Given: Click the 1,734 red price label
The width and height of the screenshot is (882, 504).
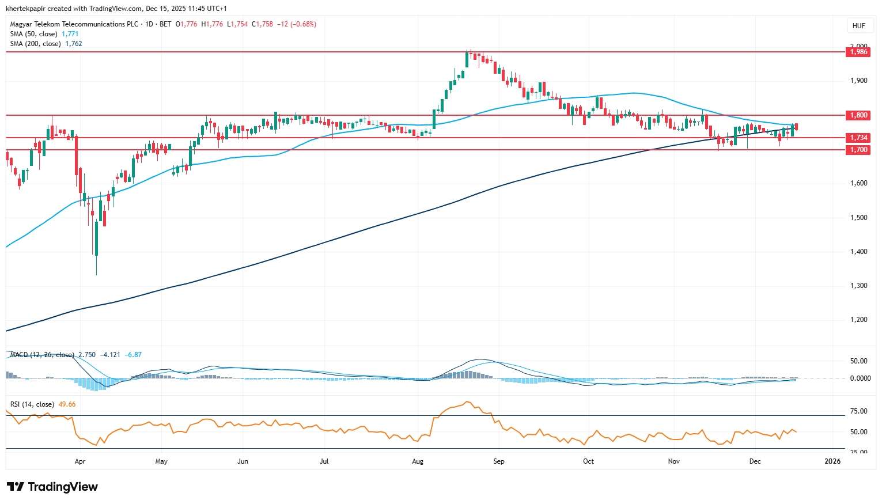Looking at the screenshot, I should click(x=858, y=138).
